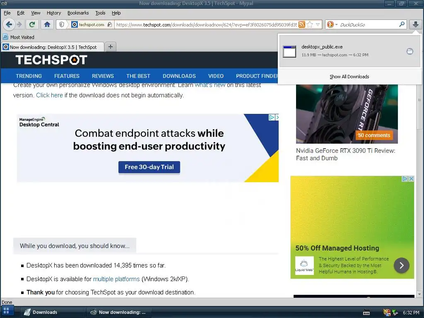The image size is (424, 318).
Task: Click the magnifier search icon
Action: [402, 24]
